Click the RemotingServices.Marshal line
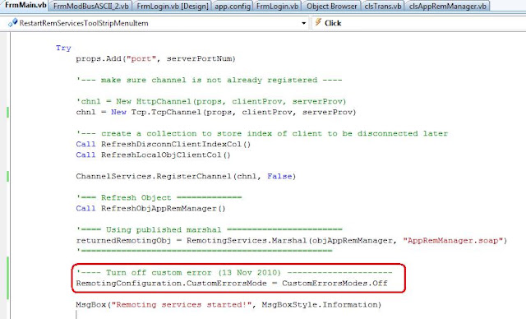Image resolution: width=526 pixels, height=319 pixels. [x=292, y=241]
